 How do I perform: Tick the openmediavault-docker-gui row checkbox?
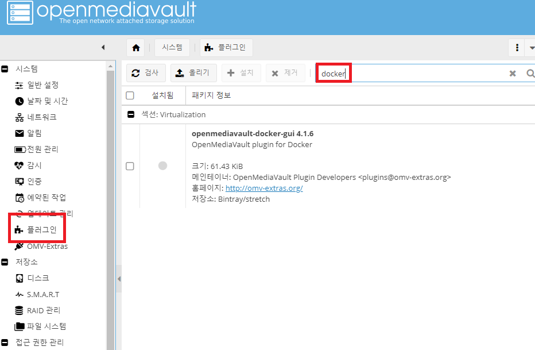(x=130, y=166)
